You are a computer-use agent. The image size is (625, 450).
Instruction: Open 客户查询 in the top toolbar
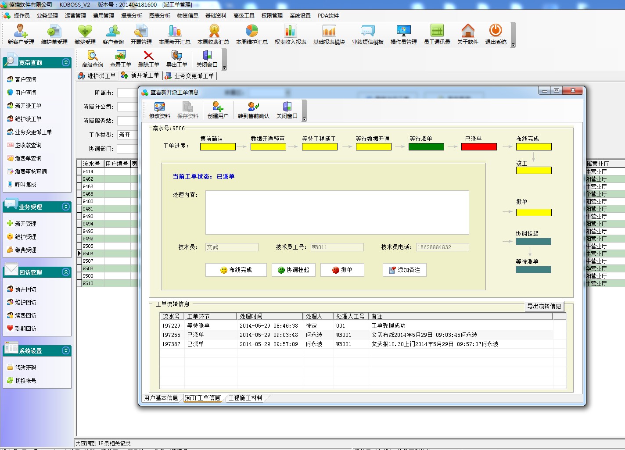coord(113,34)
